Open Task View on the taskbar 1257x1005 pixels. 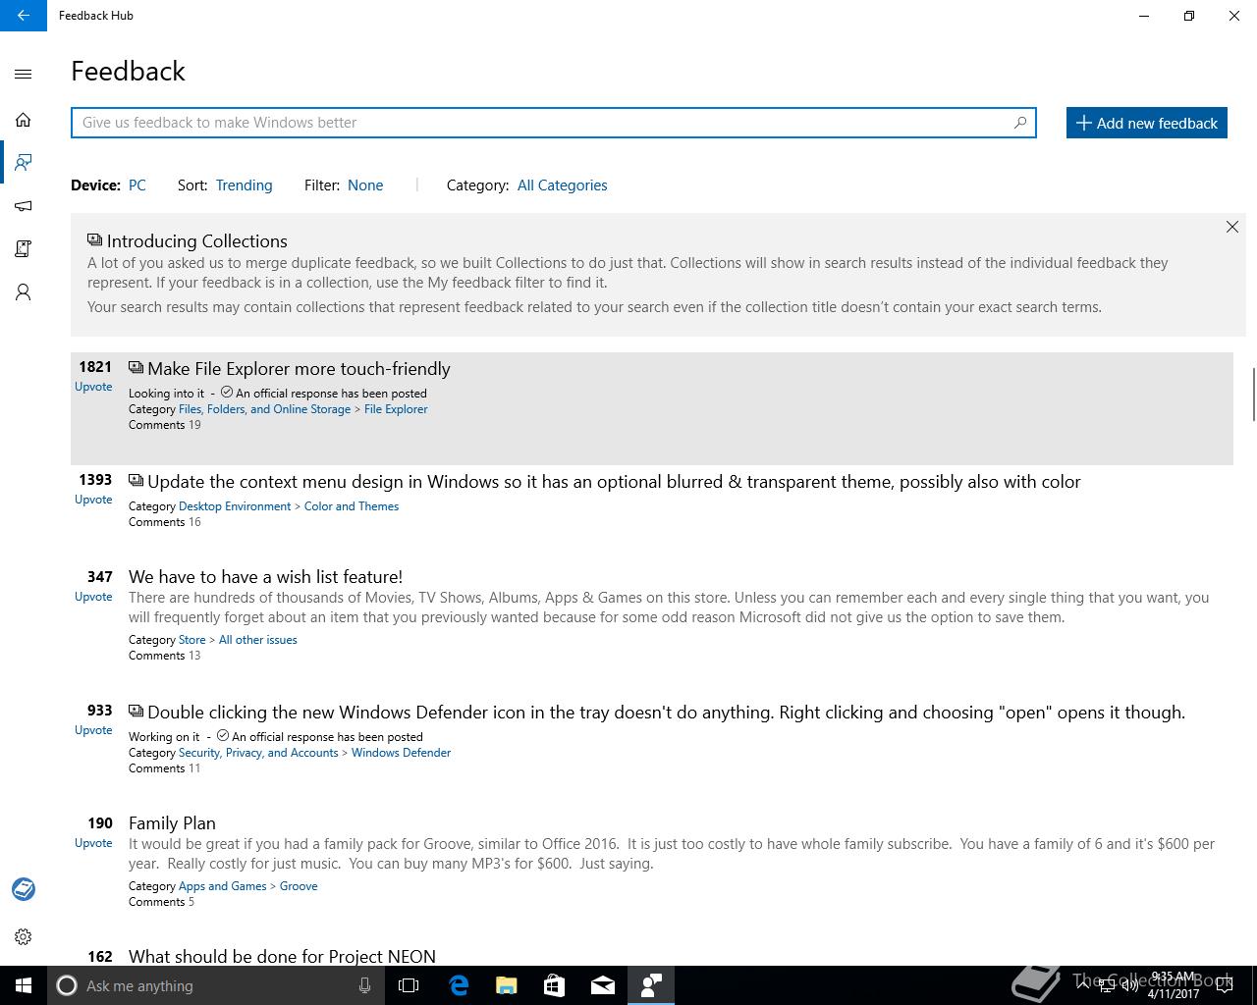tap(409, 985)
